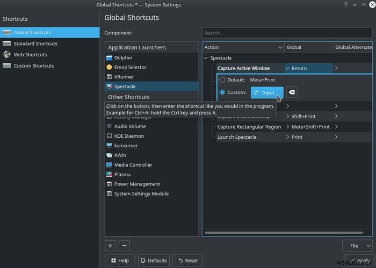
Task: Select KRunner component
Action: 152,77
